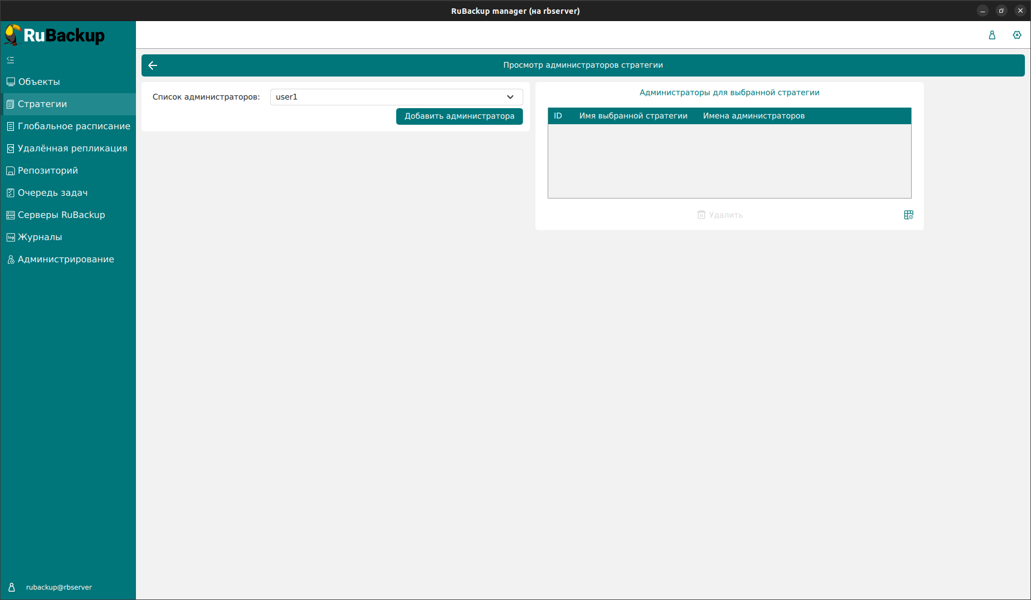Viewport: 1031px width, 600px height.
Task: Click the RuBackup toucan logo
Action: (13, 35)
